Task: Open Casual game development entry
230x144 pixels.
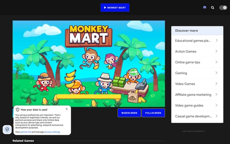Action: point(197,116)
